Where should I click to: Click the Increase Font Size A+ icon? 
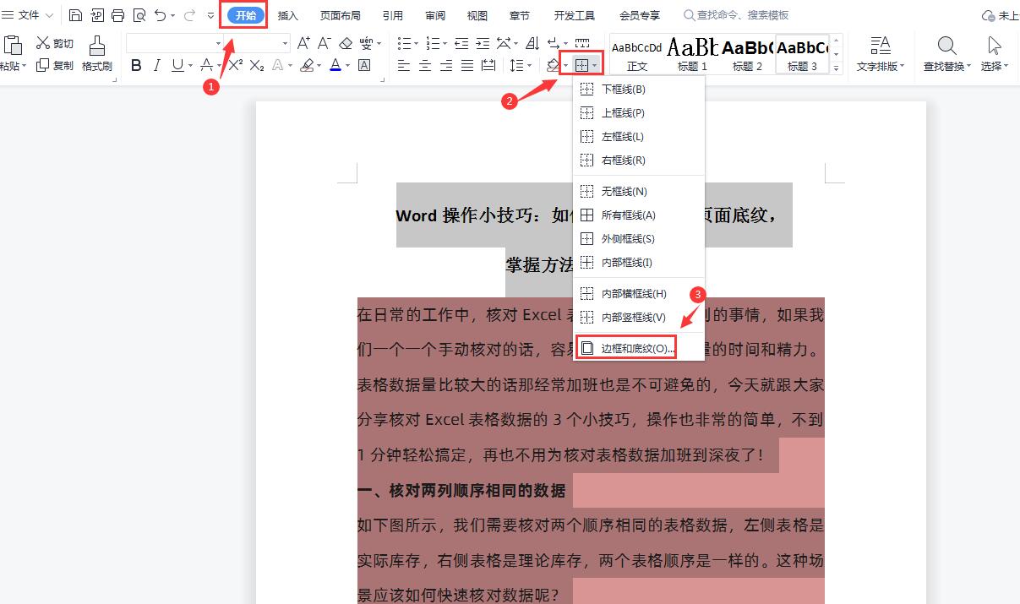pos(303,42)
